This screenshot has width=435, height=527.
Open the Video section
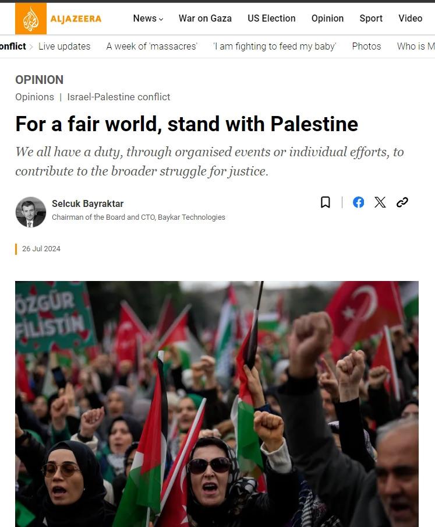[410, 18]
